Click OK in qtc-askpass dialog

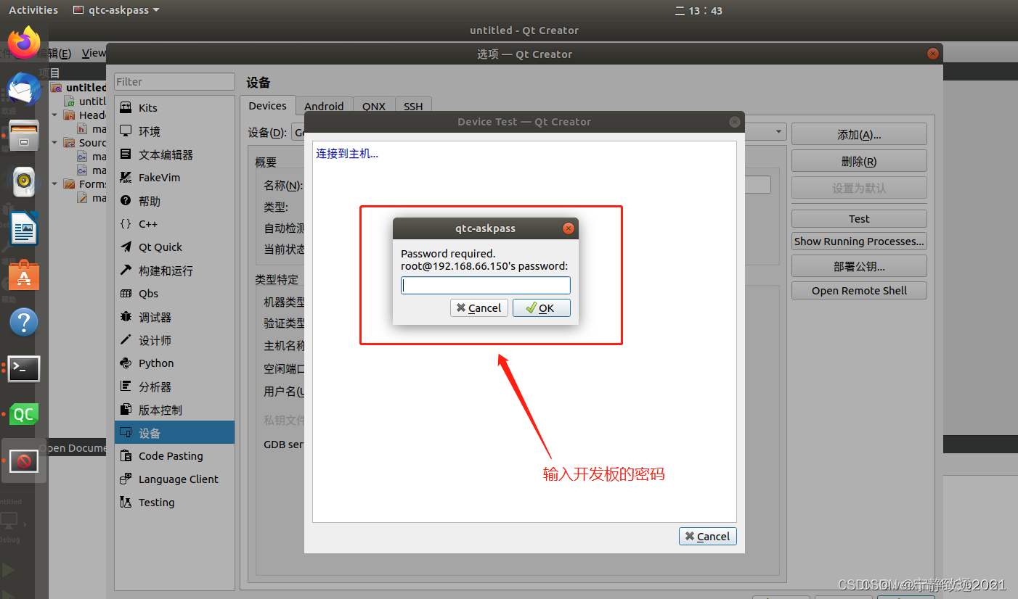(541, 308)
